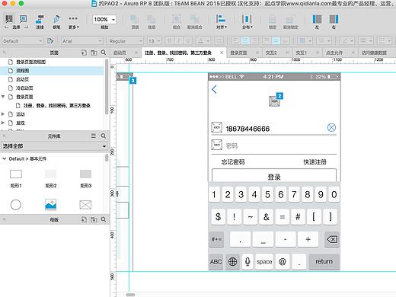The image size is (396, 297).
Task: Align text left
Action: (x=236, y=41)
